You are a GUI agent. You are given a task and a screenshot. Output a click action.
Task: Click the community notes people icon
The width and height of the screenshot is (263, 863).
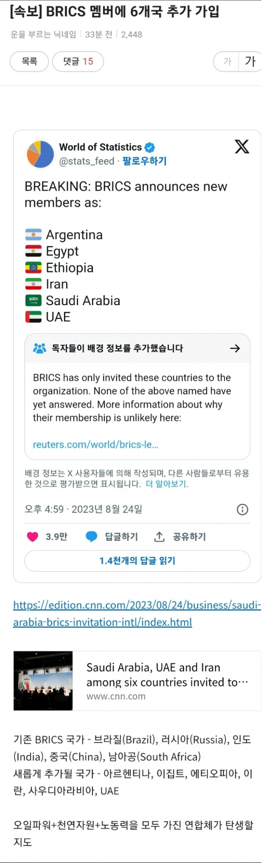click(x=39, y=348)
